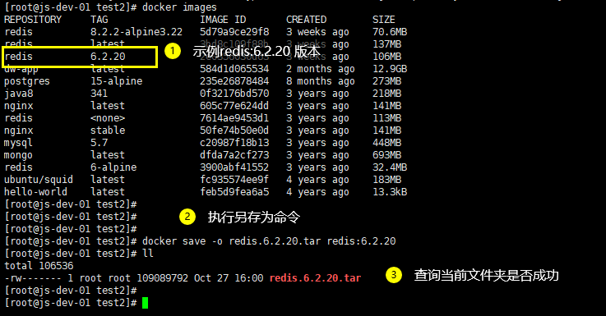
Task: Click the <none> tag of redis
Action: [x=108, y=118]
